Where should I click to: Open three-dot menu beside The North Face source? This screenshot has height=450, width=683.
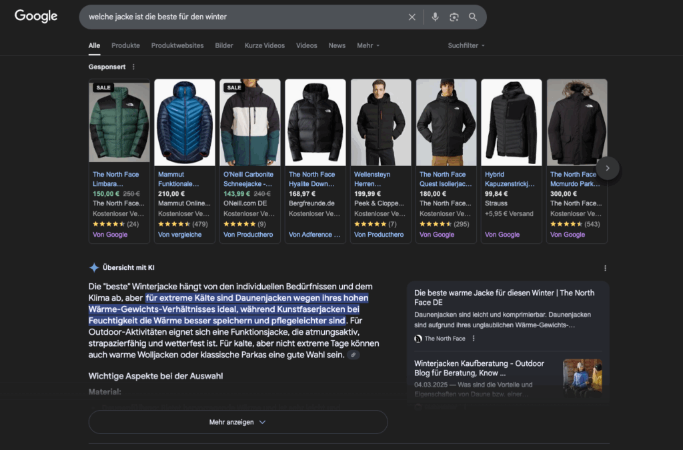coord(474,338)
